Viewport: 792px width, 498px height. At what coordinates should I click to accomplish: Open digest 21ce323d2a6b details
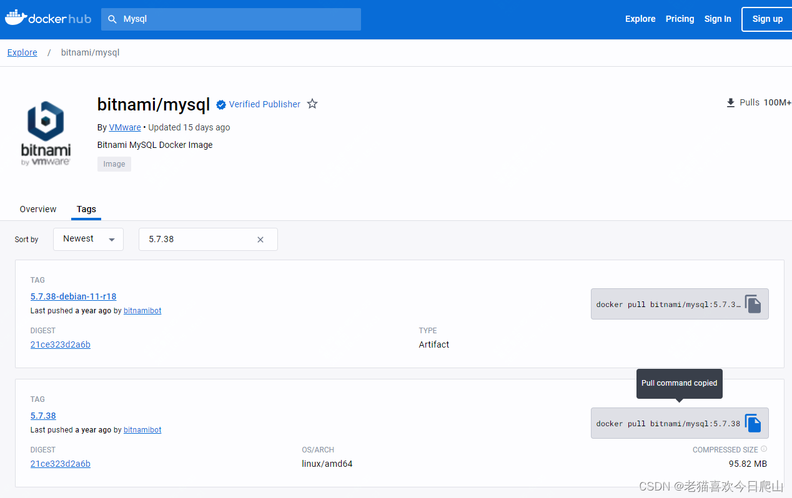click(x=60, y=344)
